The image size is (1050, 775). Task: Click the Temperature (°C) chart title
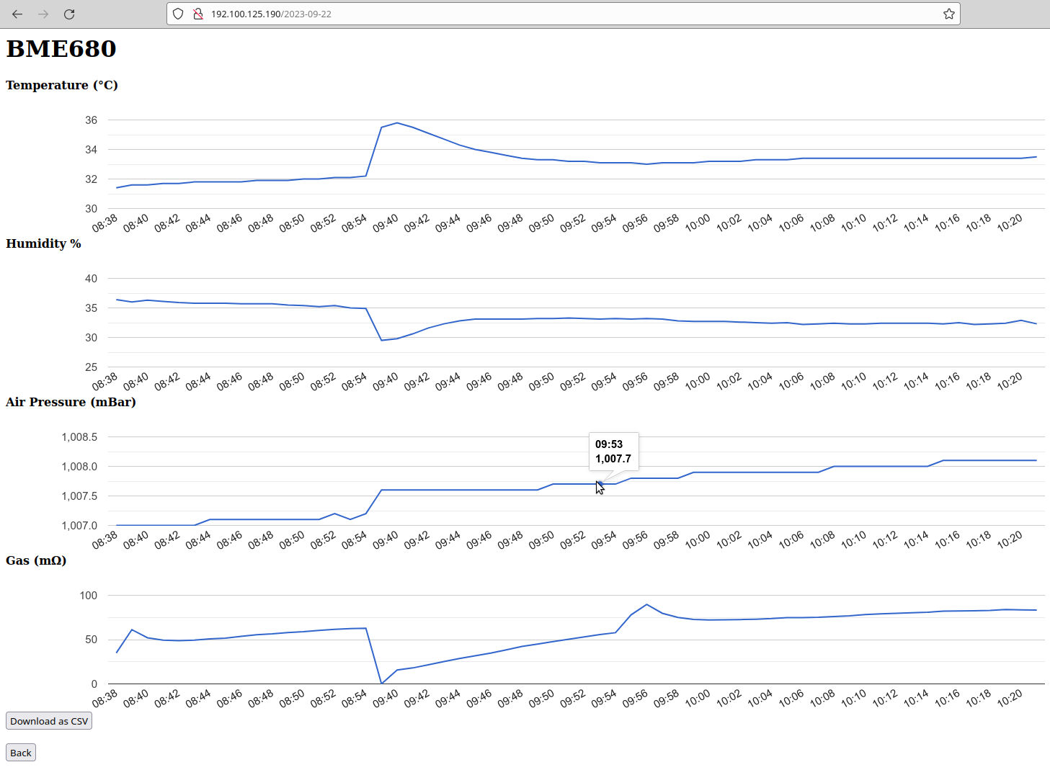[62, 85]
